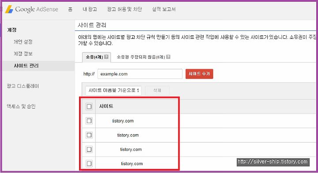
Task: Switch to 소유(4개) tab
Action: pos(97,57)
